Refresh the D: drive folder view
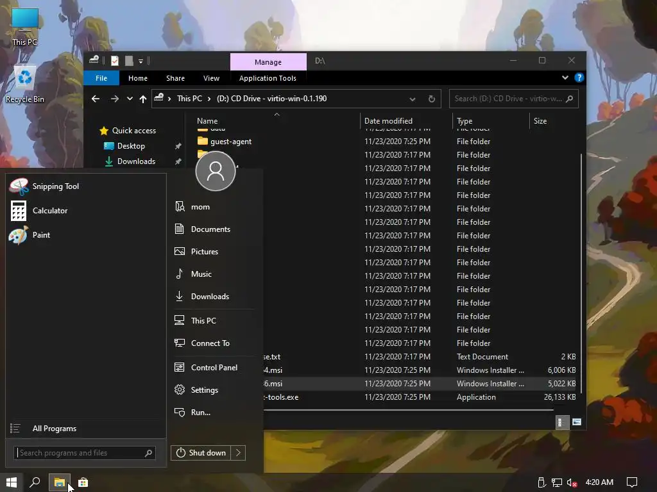 click(x=432, y=99)
